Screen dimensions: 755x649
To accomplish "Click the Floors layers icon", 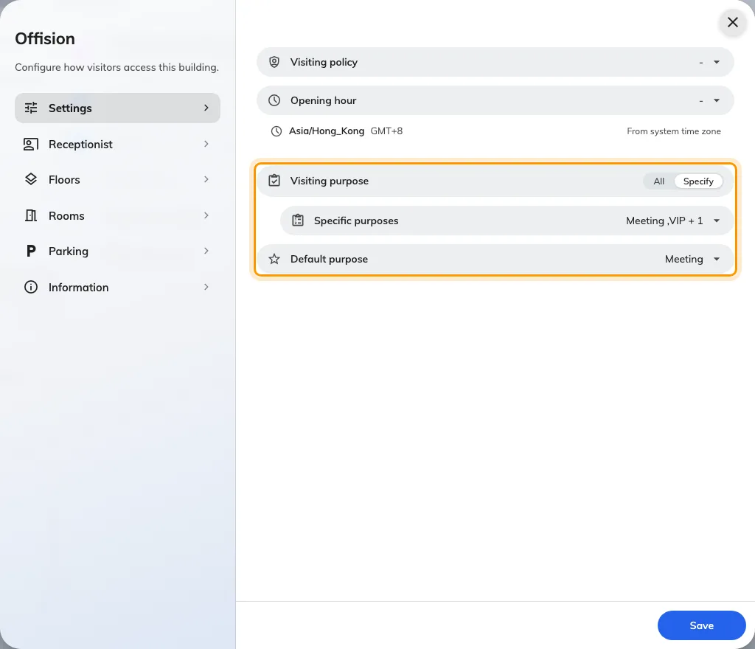I will (31, 180).
